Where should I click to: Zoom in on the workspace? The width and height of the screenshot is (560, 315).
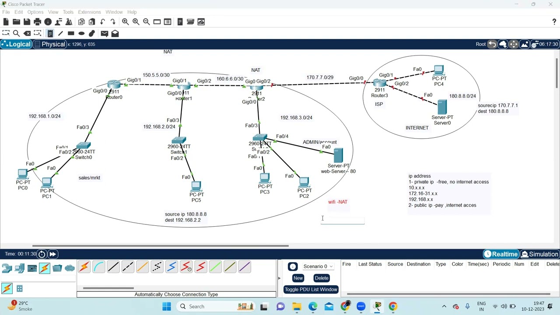click(125, 21)
